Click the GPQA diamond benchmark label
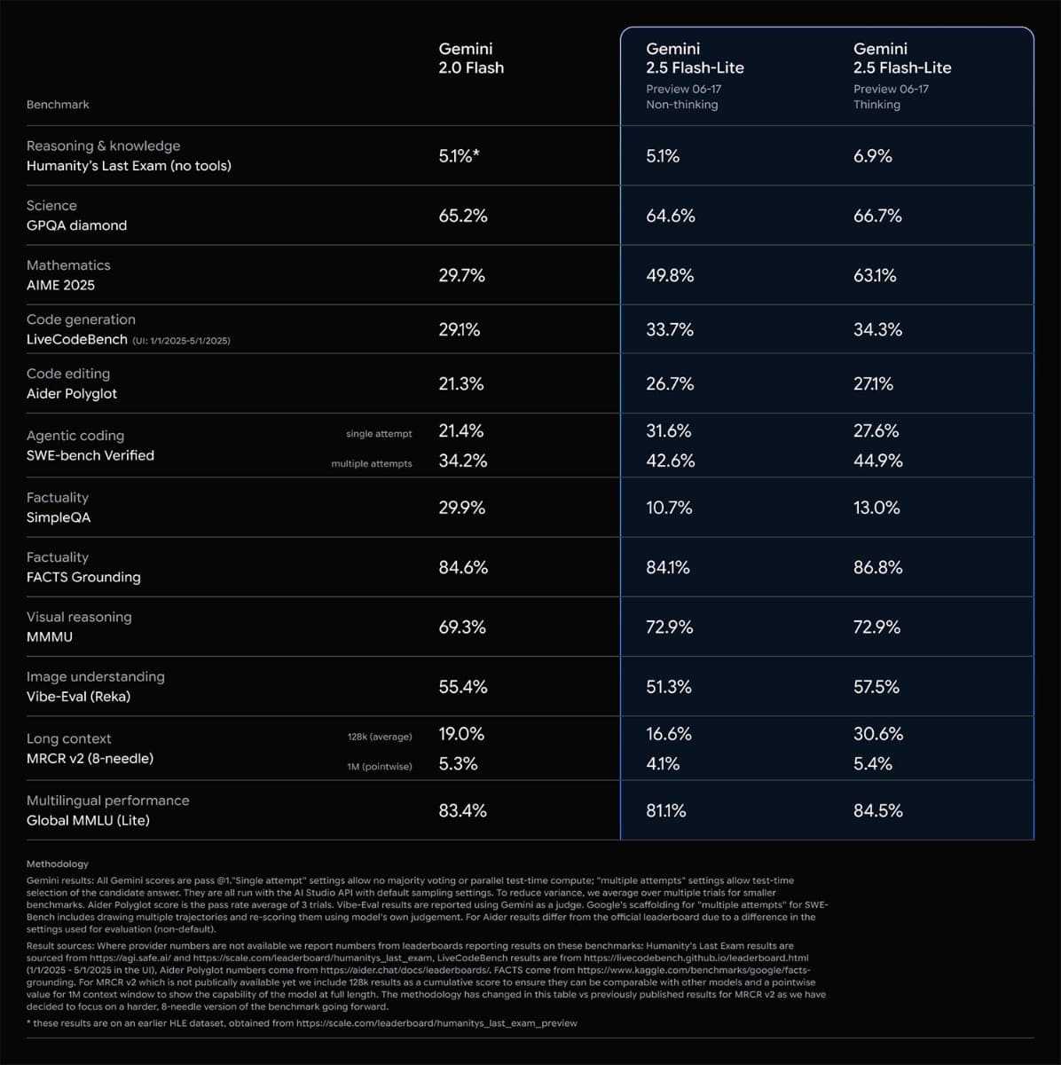The height and width of the screenshot is (1065, 1061). point(76,225)
